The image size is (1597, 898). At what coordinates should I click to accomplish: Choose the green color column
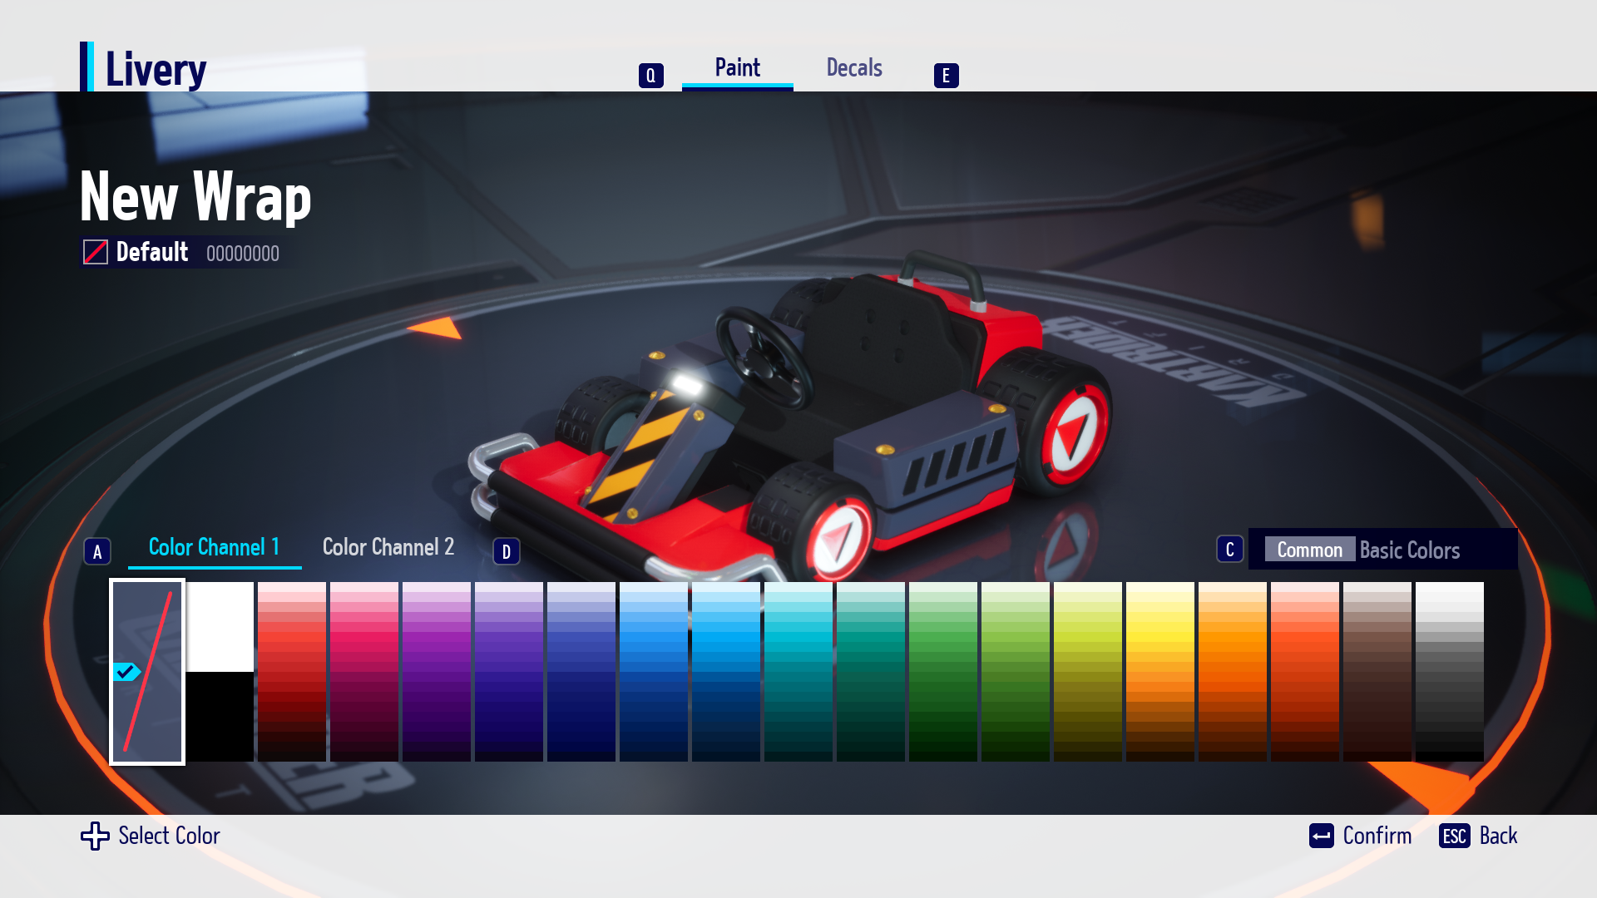[943, 672]
